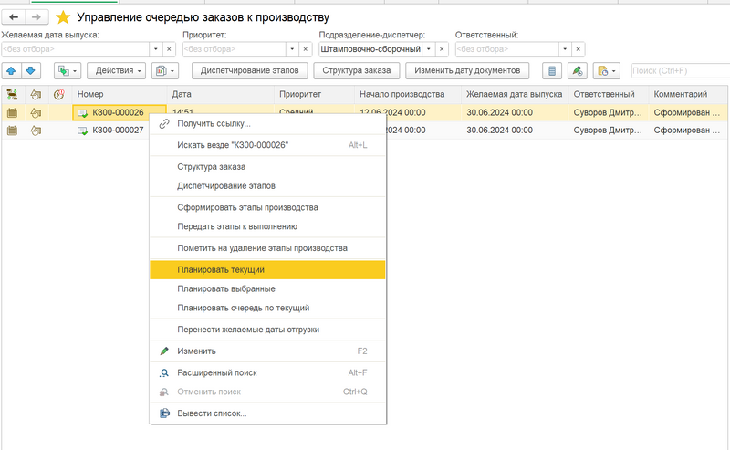Click order number К300-000027 cell
The height and width of the screenshot is (450, 730).
point(120,131)
